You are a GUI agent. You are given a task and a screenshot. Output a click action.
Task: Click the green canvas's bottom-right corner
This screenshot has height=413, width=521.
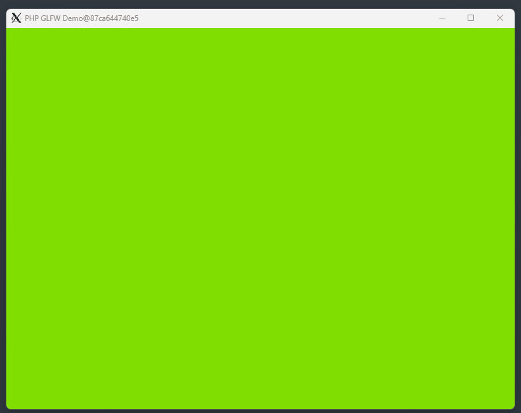click(x=511, y=406)
